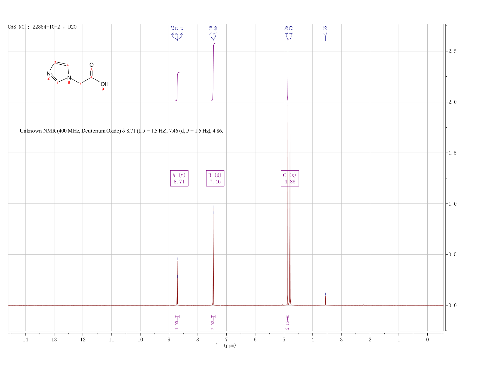Select the Unknown NMR multiplet report text
The height and width of the screenshot is (373, 483).
tap(121, 131)
